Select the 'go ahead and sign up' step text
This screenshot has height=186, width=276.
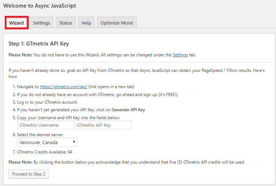click(98, 95)
